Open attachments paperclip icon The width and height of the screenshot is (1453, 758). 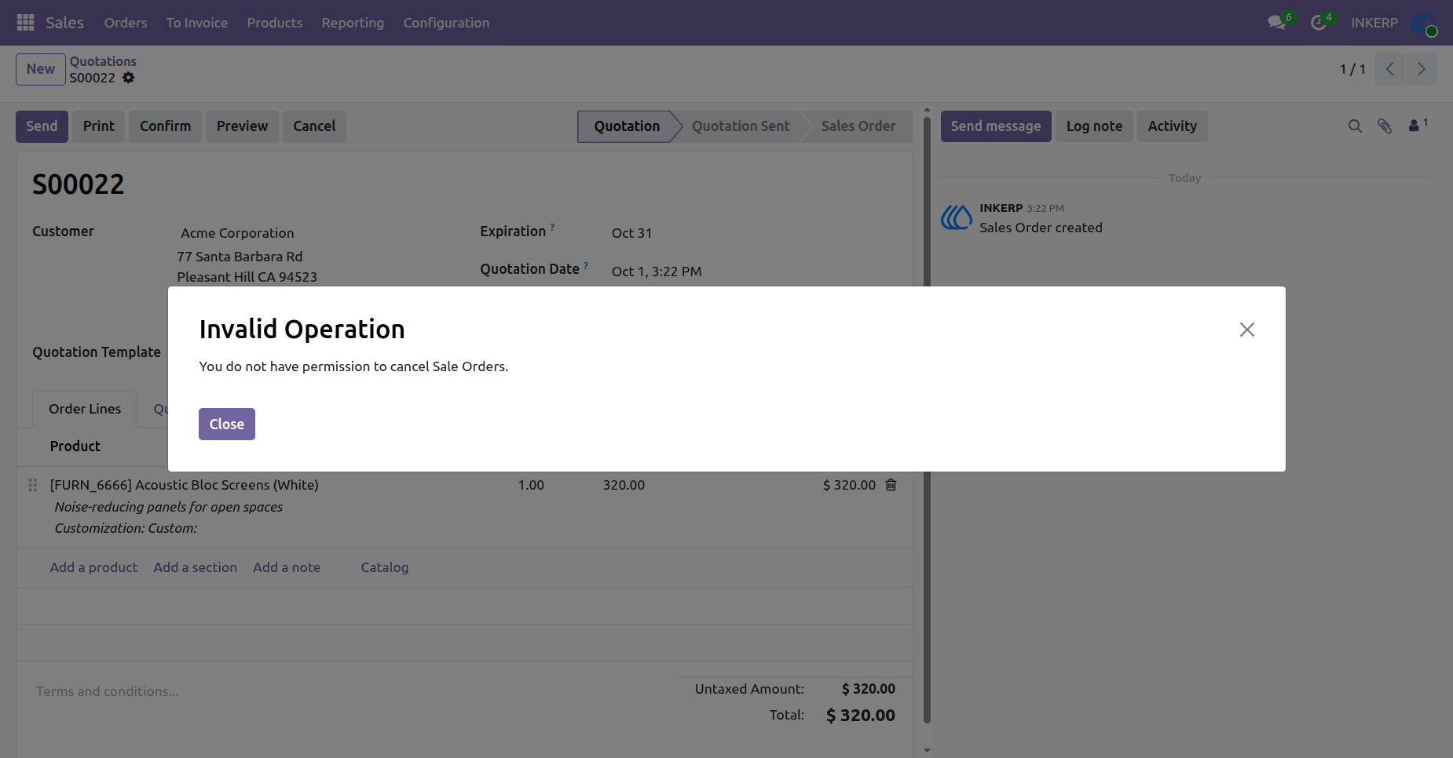(x=1385, y=126)
